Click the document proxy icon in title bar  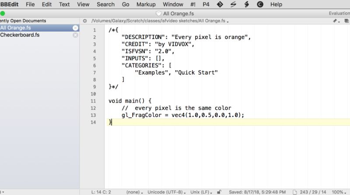[158, 14]
